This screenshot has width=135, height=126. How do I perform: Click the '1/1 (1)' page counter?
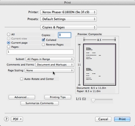click(x=81, y=99)
